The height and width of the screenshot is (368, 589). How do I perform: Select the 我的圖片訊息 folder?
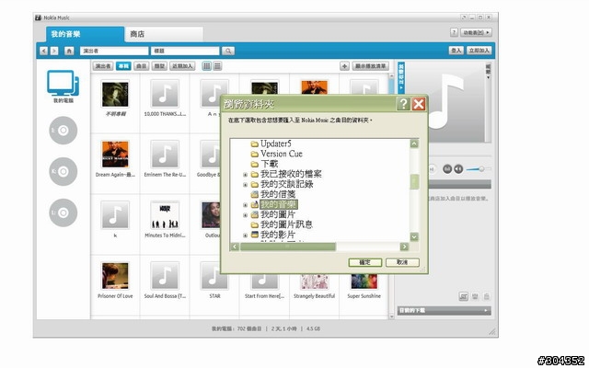coord(282,224)
